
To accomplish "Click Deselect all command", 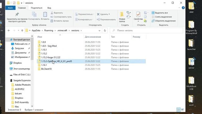I will tap(162, 17).
